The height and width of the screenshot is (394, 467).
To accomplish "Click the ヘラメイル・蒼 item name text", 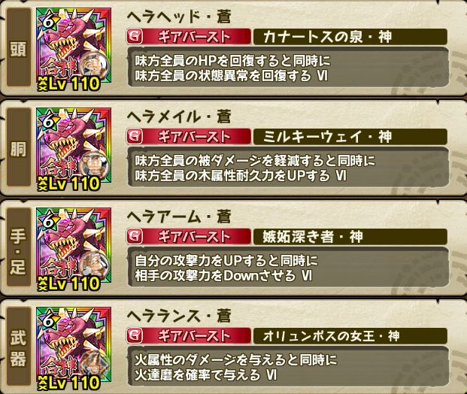I will 179,117.
